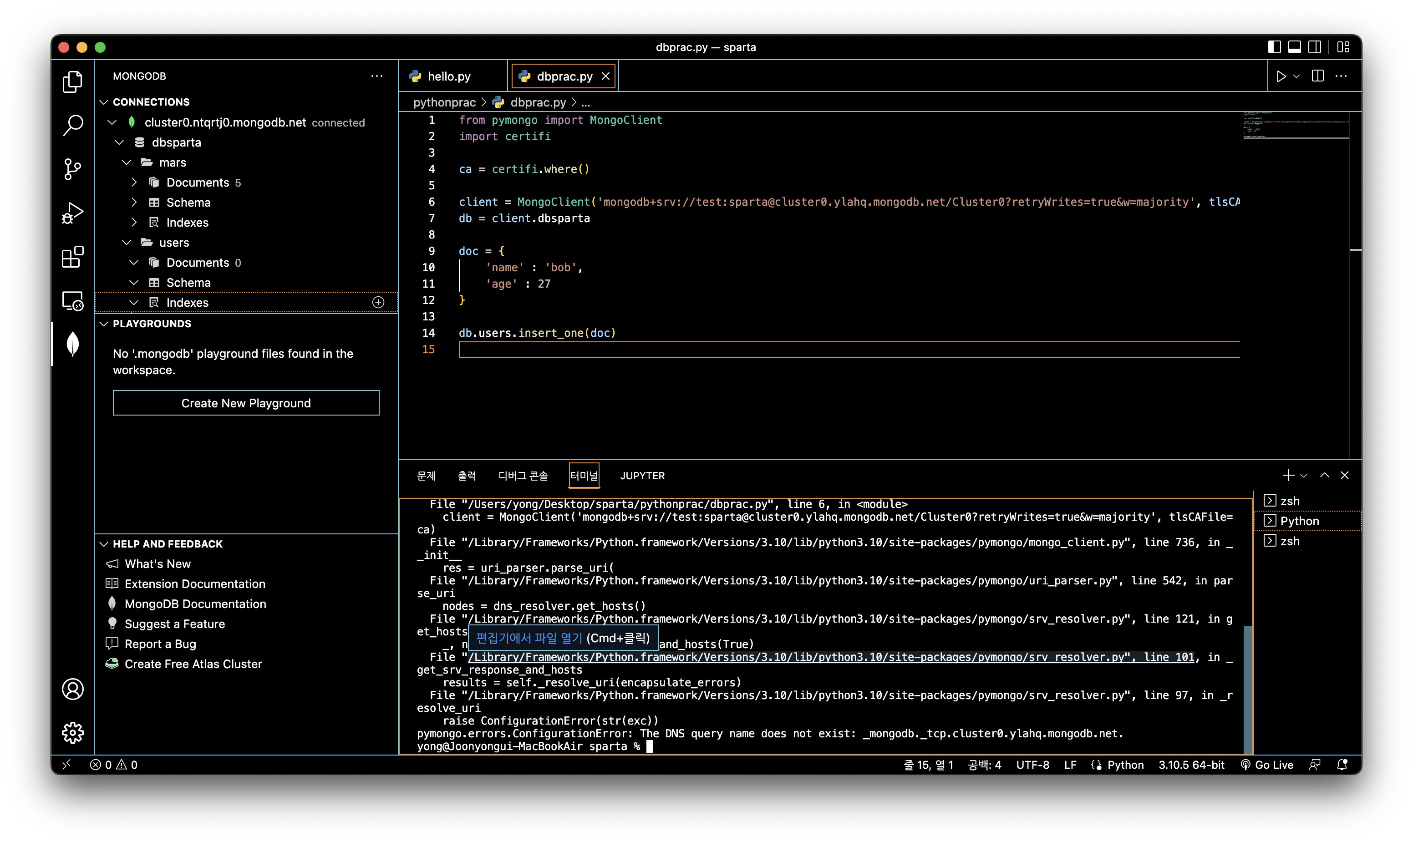Open the 출력 (Output) panel tab

[467, 476]
